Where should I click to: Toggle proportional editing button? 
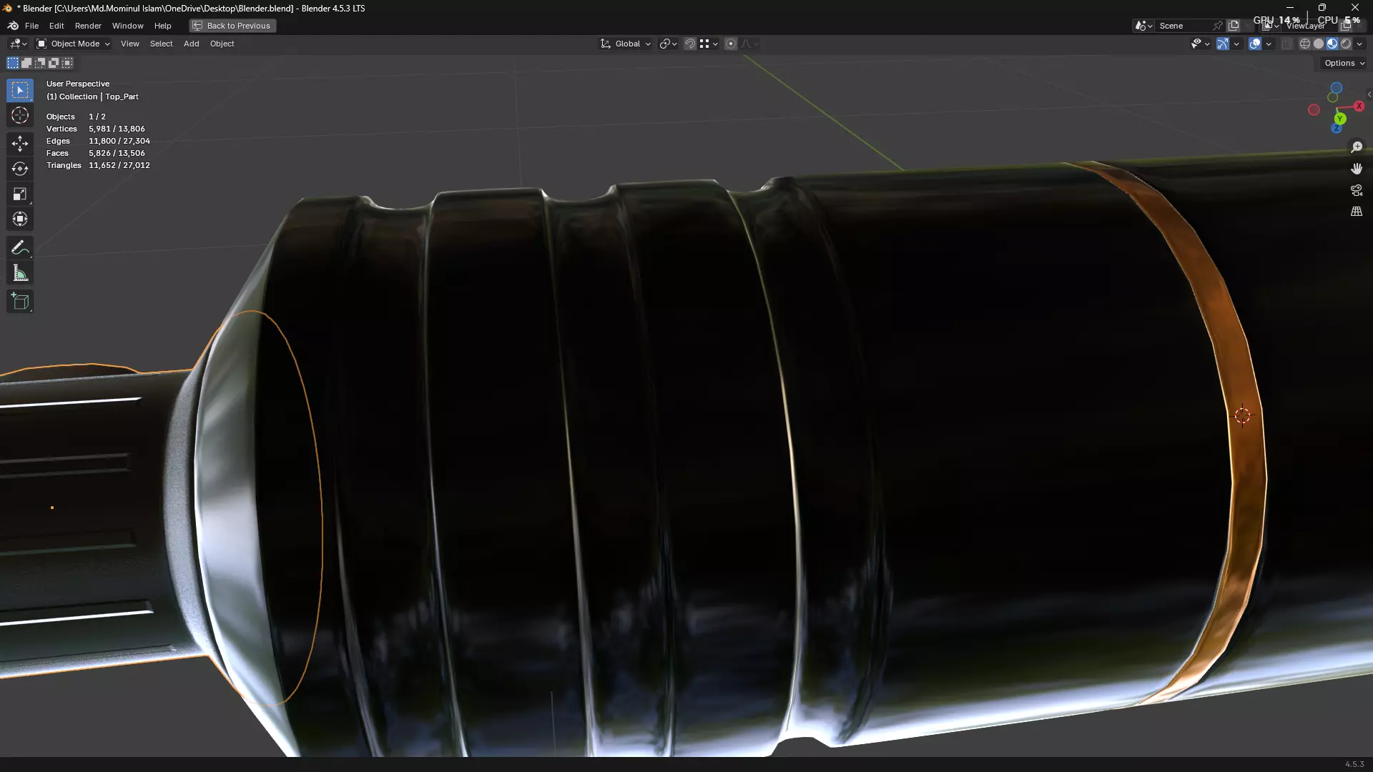click(730, 44)
